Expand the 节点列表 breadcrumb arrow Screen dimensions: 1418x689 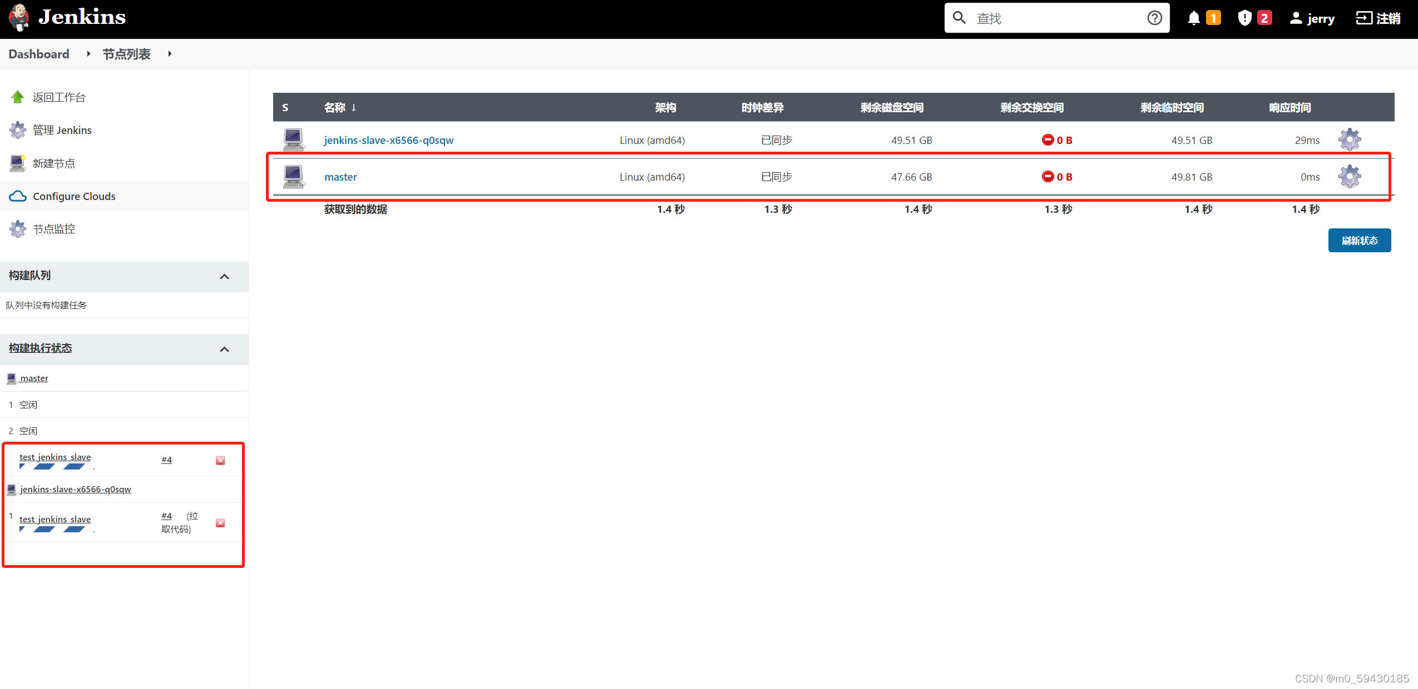pyautogui.click(x=170, y=54)
